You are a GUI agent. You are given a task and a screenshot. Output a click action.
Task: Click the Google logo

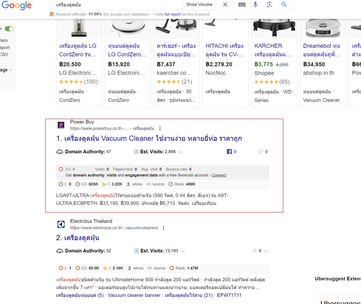tap(17, 5)
